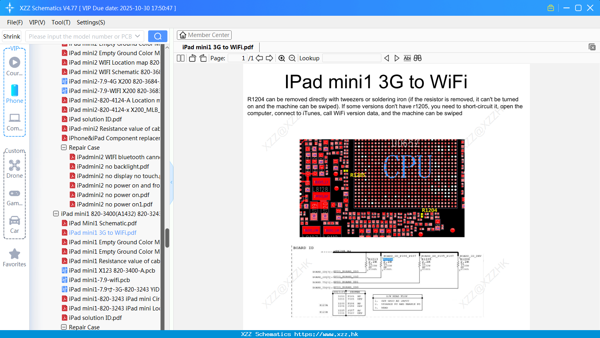The width and height of the screenshot is (600, 338).
Task: Open iPad mini1 3G to WiFi.pdf in tree
Action: (103, 233)
